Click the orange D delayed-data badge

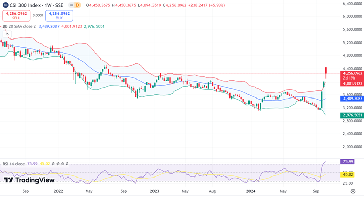click(x=78, y=5)
